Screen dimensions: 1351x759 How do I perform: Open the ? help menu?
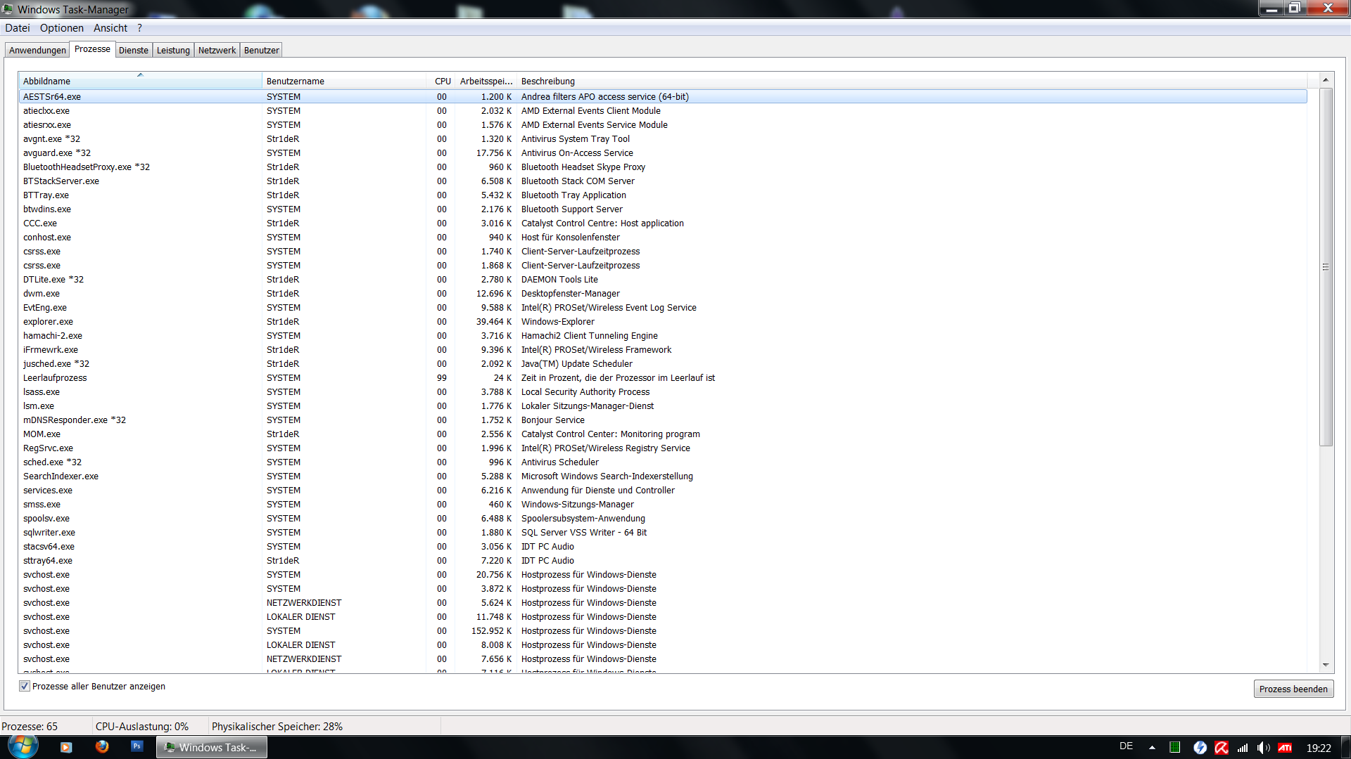pos(140,28)
